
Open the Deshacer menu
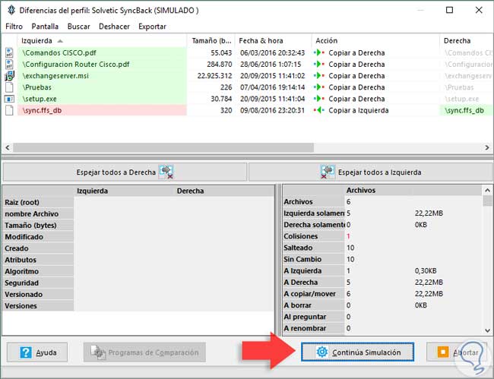tap(114, 27)
